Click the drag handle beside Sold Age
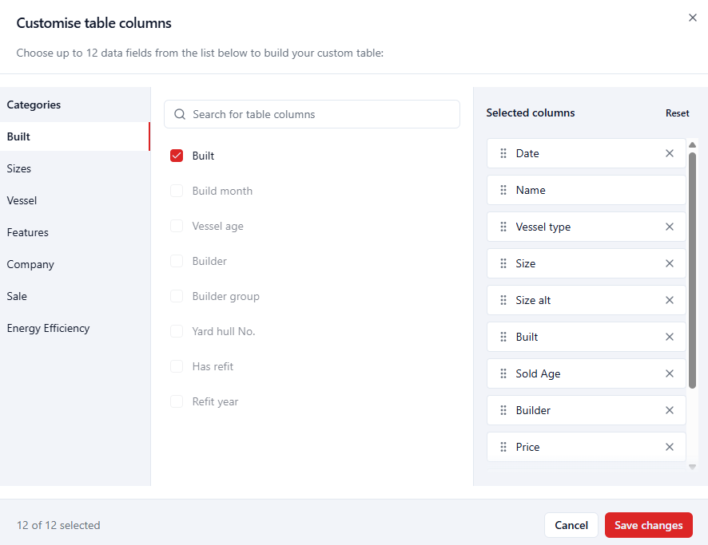The width and height of the screenshot is (708, 545). [x=503, y=373]
